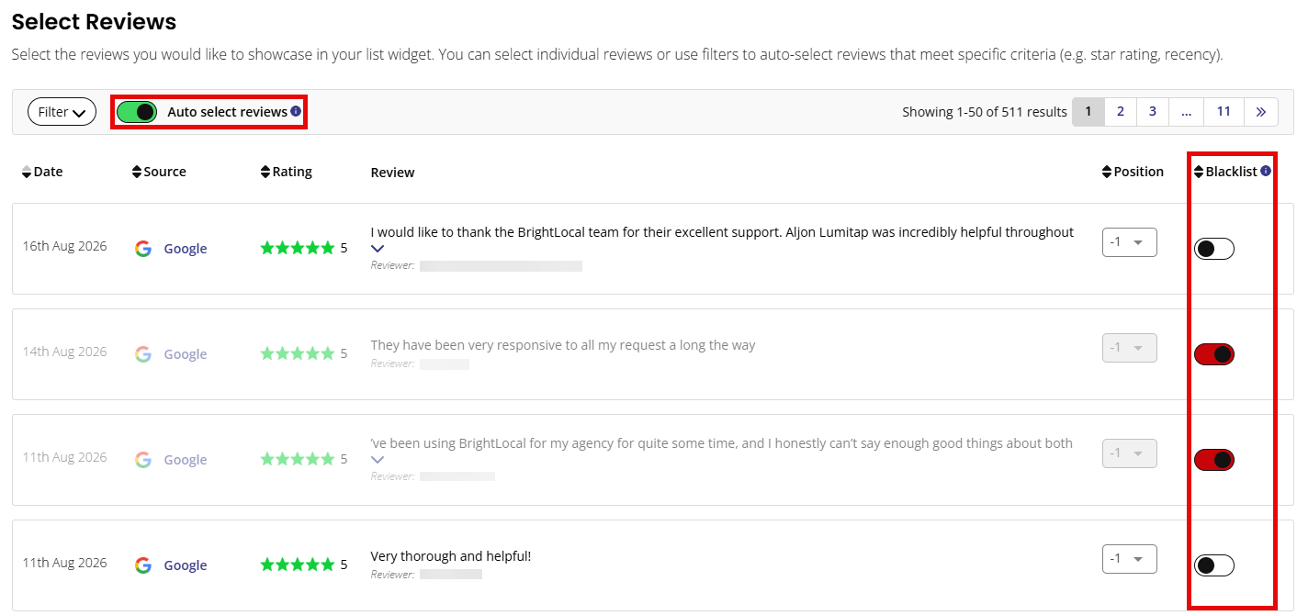Remove 14th Aug 2026 review from blacklist
Screen dimensions: 1297x615
coord(1214,354)
